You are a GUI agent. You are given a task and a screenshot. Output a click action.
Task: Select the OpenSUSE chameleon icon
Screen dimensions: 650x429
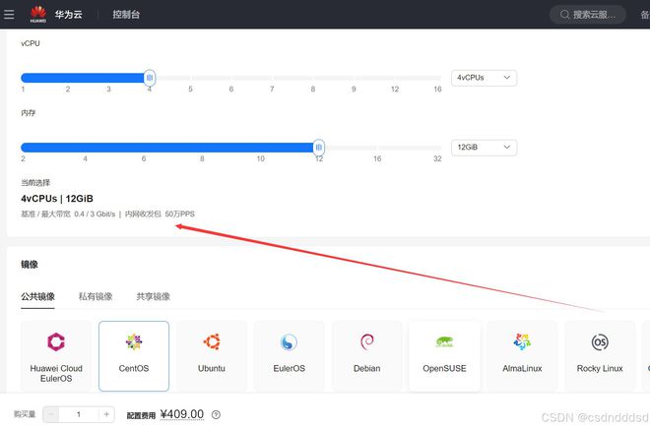444,342
